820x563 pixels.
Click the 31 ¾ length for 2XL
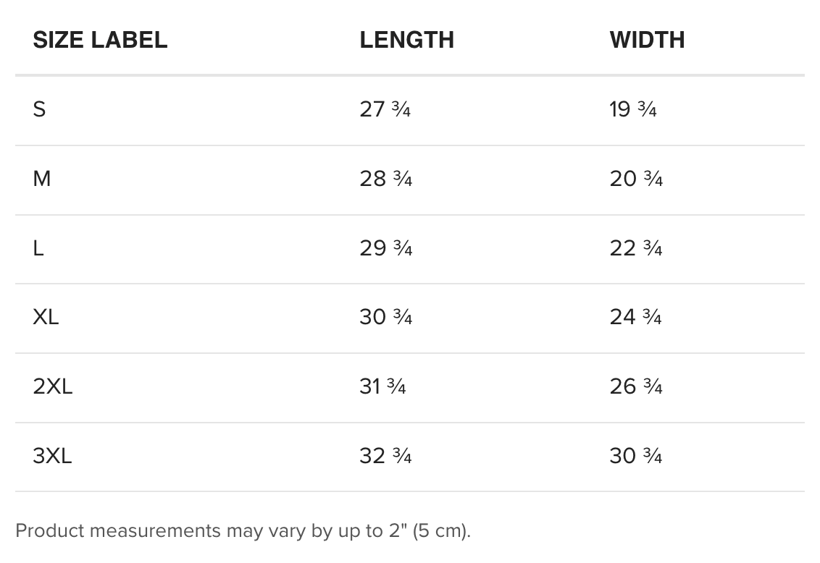tap(382, 386)
